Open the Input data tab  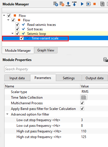tap(17, 78)
